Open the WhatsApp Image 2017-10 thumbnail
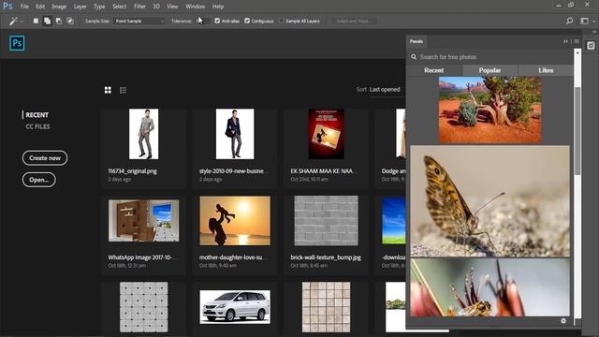 coord(143,221)
